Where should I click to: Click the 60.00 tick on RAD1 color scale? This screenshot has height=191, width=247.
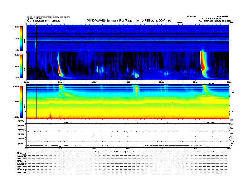pos(17,55)
